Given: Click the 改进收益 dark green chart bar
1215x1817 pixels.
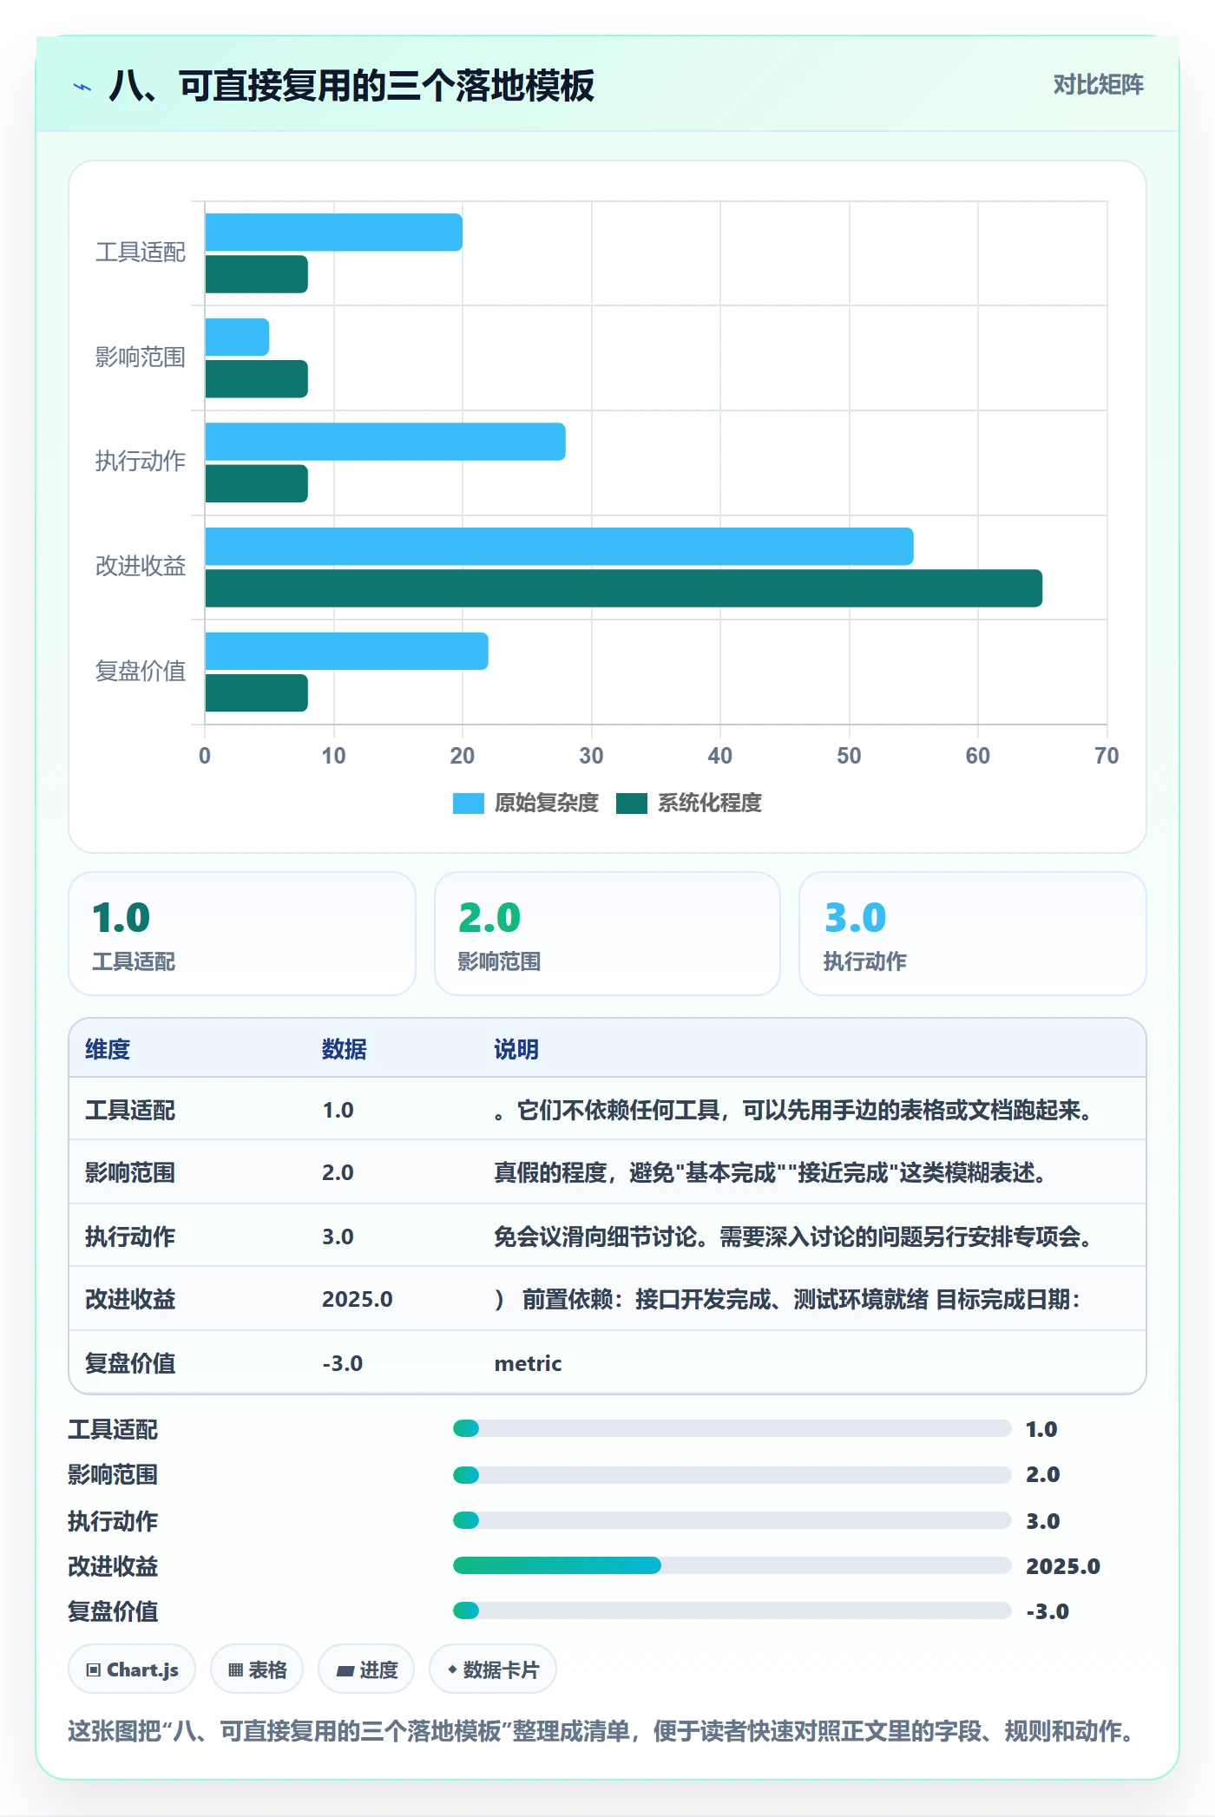Looking at the screenshot, I should click(624, 588).
